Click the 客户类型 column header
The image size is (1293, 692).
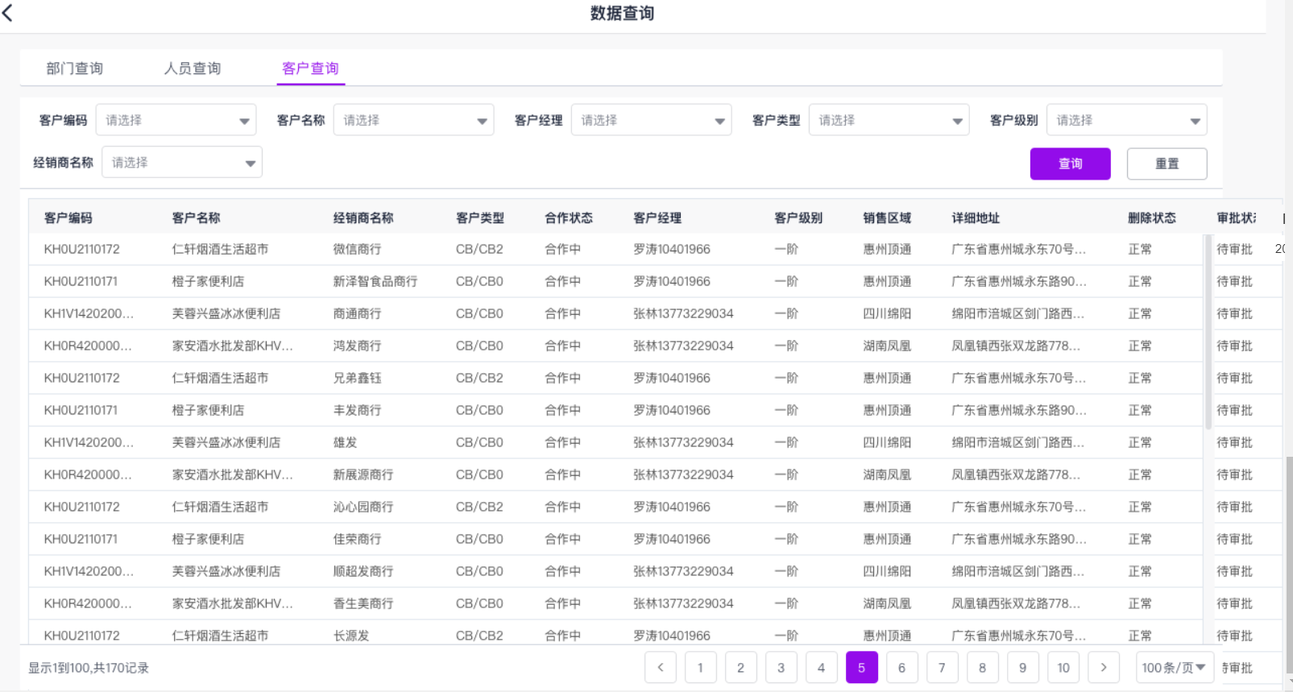(480, 218)
